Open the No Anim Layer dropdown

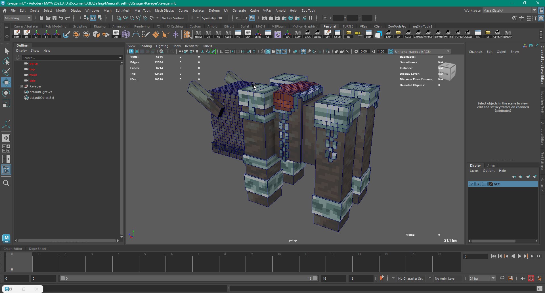point(445,278)
